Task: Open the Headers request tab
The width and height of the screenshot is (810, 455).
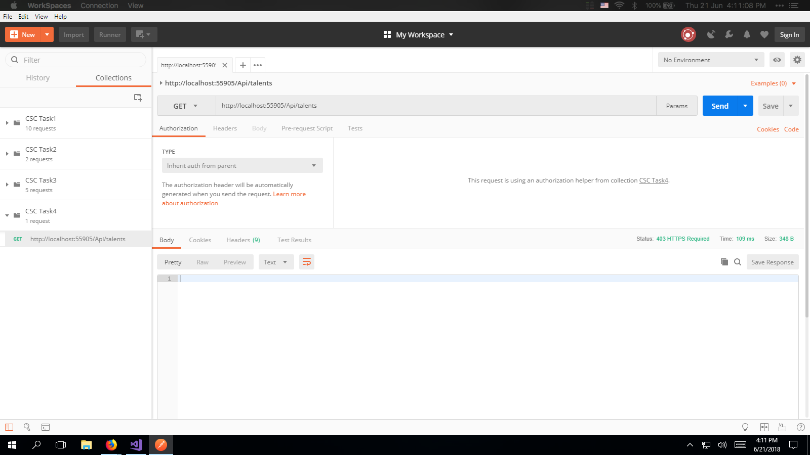Action: point(225,128)
